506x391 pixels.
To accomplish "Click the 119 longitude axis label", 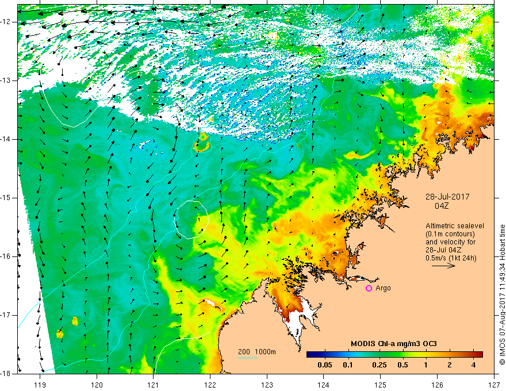I will click(40, 385).
